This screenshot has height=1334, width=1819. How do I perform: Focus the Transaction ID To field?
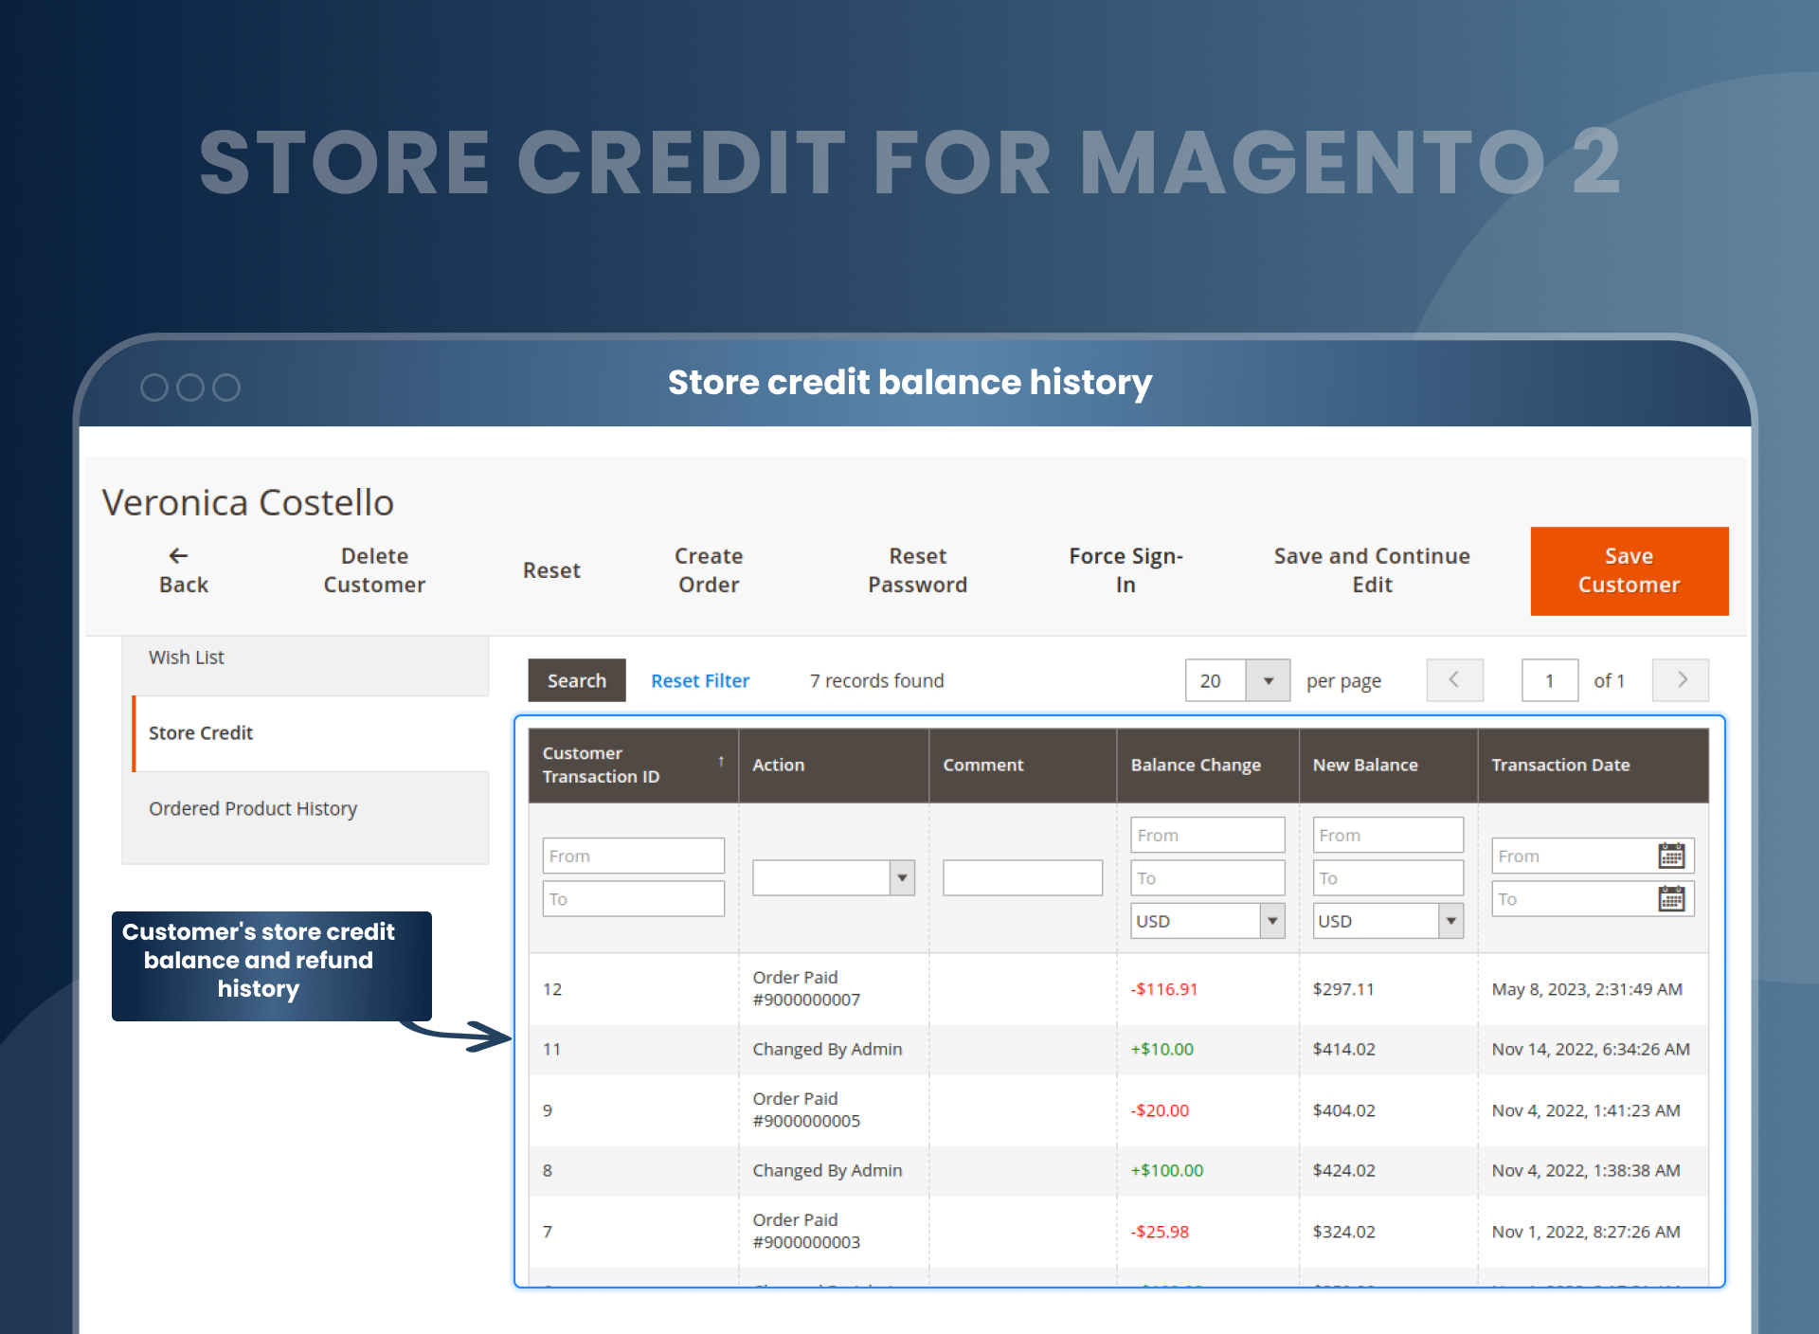coord(634,898)
